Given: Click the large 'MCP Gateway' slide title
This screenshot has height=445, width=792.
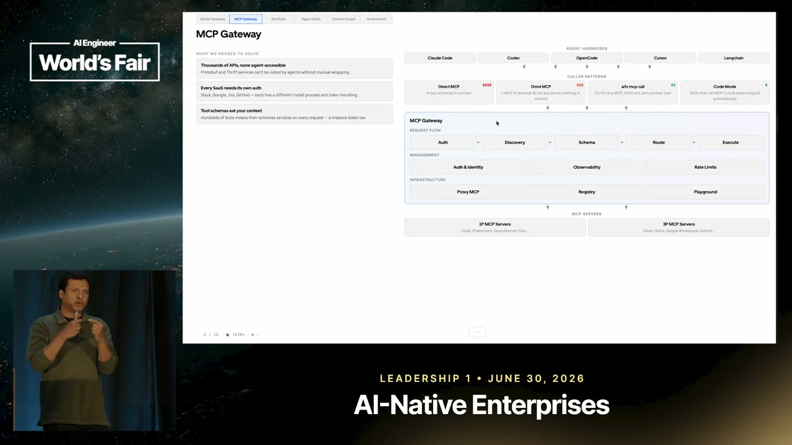Looking at the screenshot, I should click(x=228, y=34).
